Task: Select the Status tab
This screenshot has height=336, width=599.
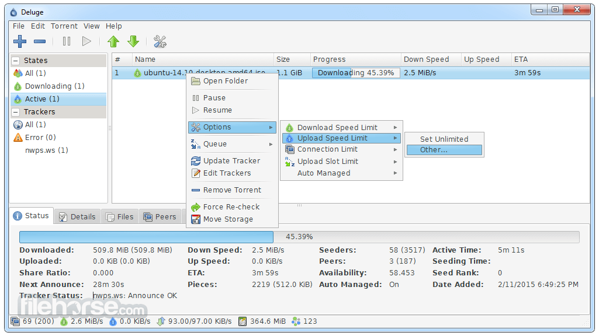Action: coord(32,216)
